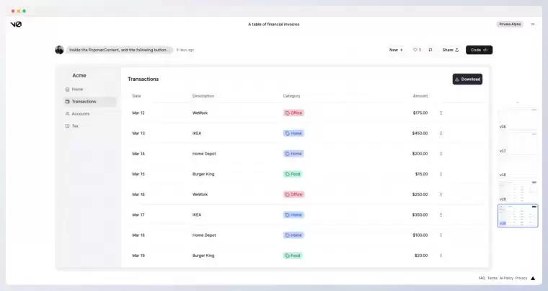Open the Privacy link in footer
Viewport: 548px width, 291px height.
point(521,278)
